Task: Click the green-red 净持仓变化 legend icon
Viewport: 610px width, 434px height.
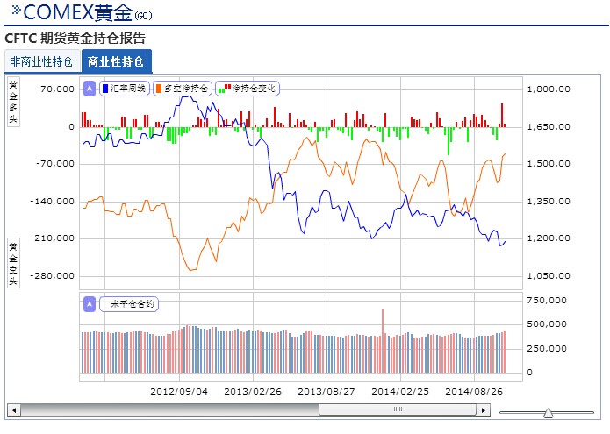Action: coord(225,89)
